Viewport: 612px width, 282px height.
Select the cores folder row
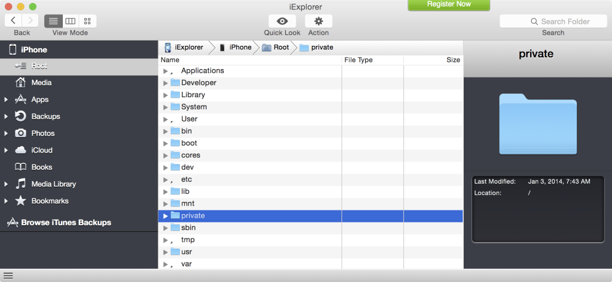pos(311,156)
